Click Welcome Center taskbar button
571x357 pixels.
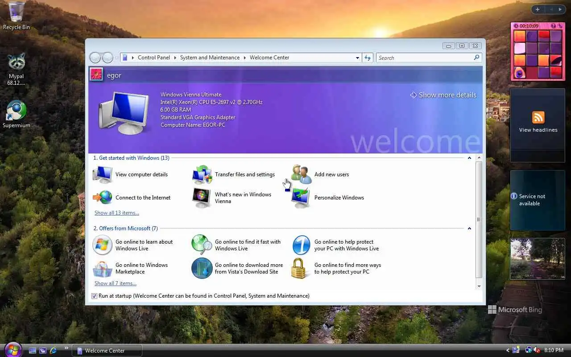[x=107, y=351]
